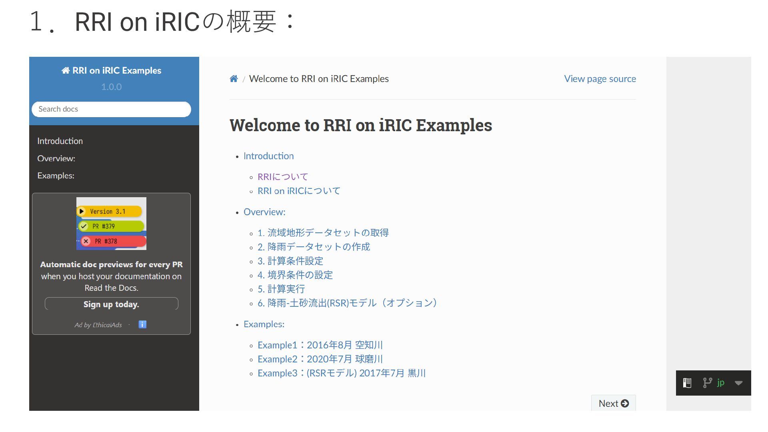
Task: Open the RRI on iRIC Examples home title
Action: 111,70
